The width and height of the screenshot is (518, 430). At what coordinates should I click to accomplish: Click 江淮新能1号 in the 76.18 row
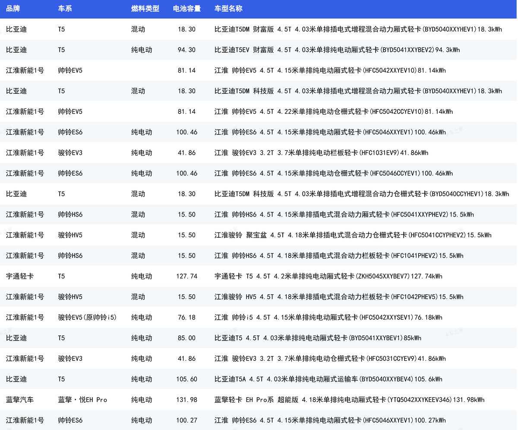click(x=25, y=317)
